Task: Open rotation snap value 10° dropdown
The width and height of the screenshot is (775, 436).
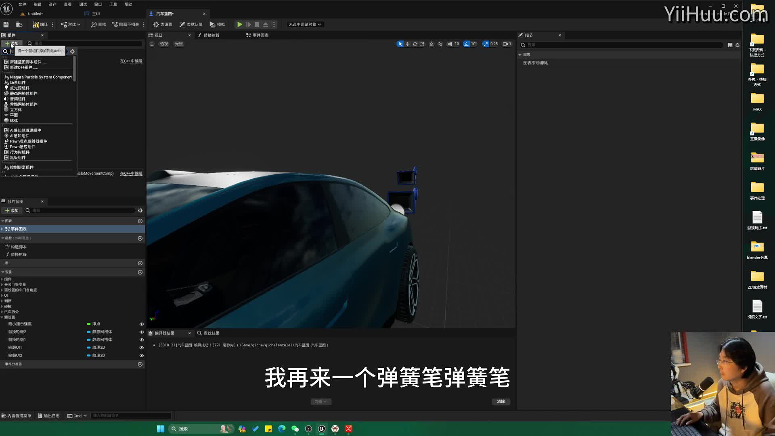Action: (474, 44)
